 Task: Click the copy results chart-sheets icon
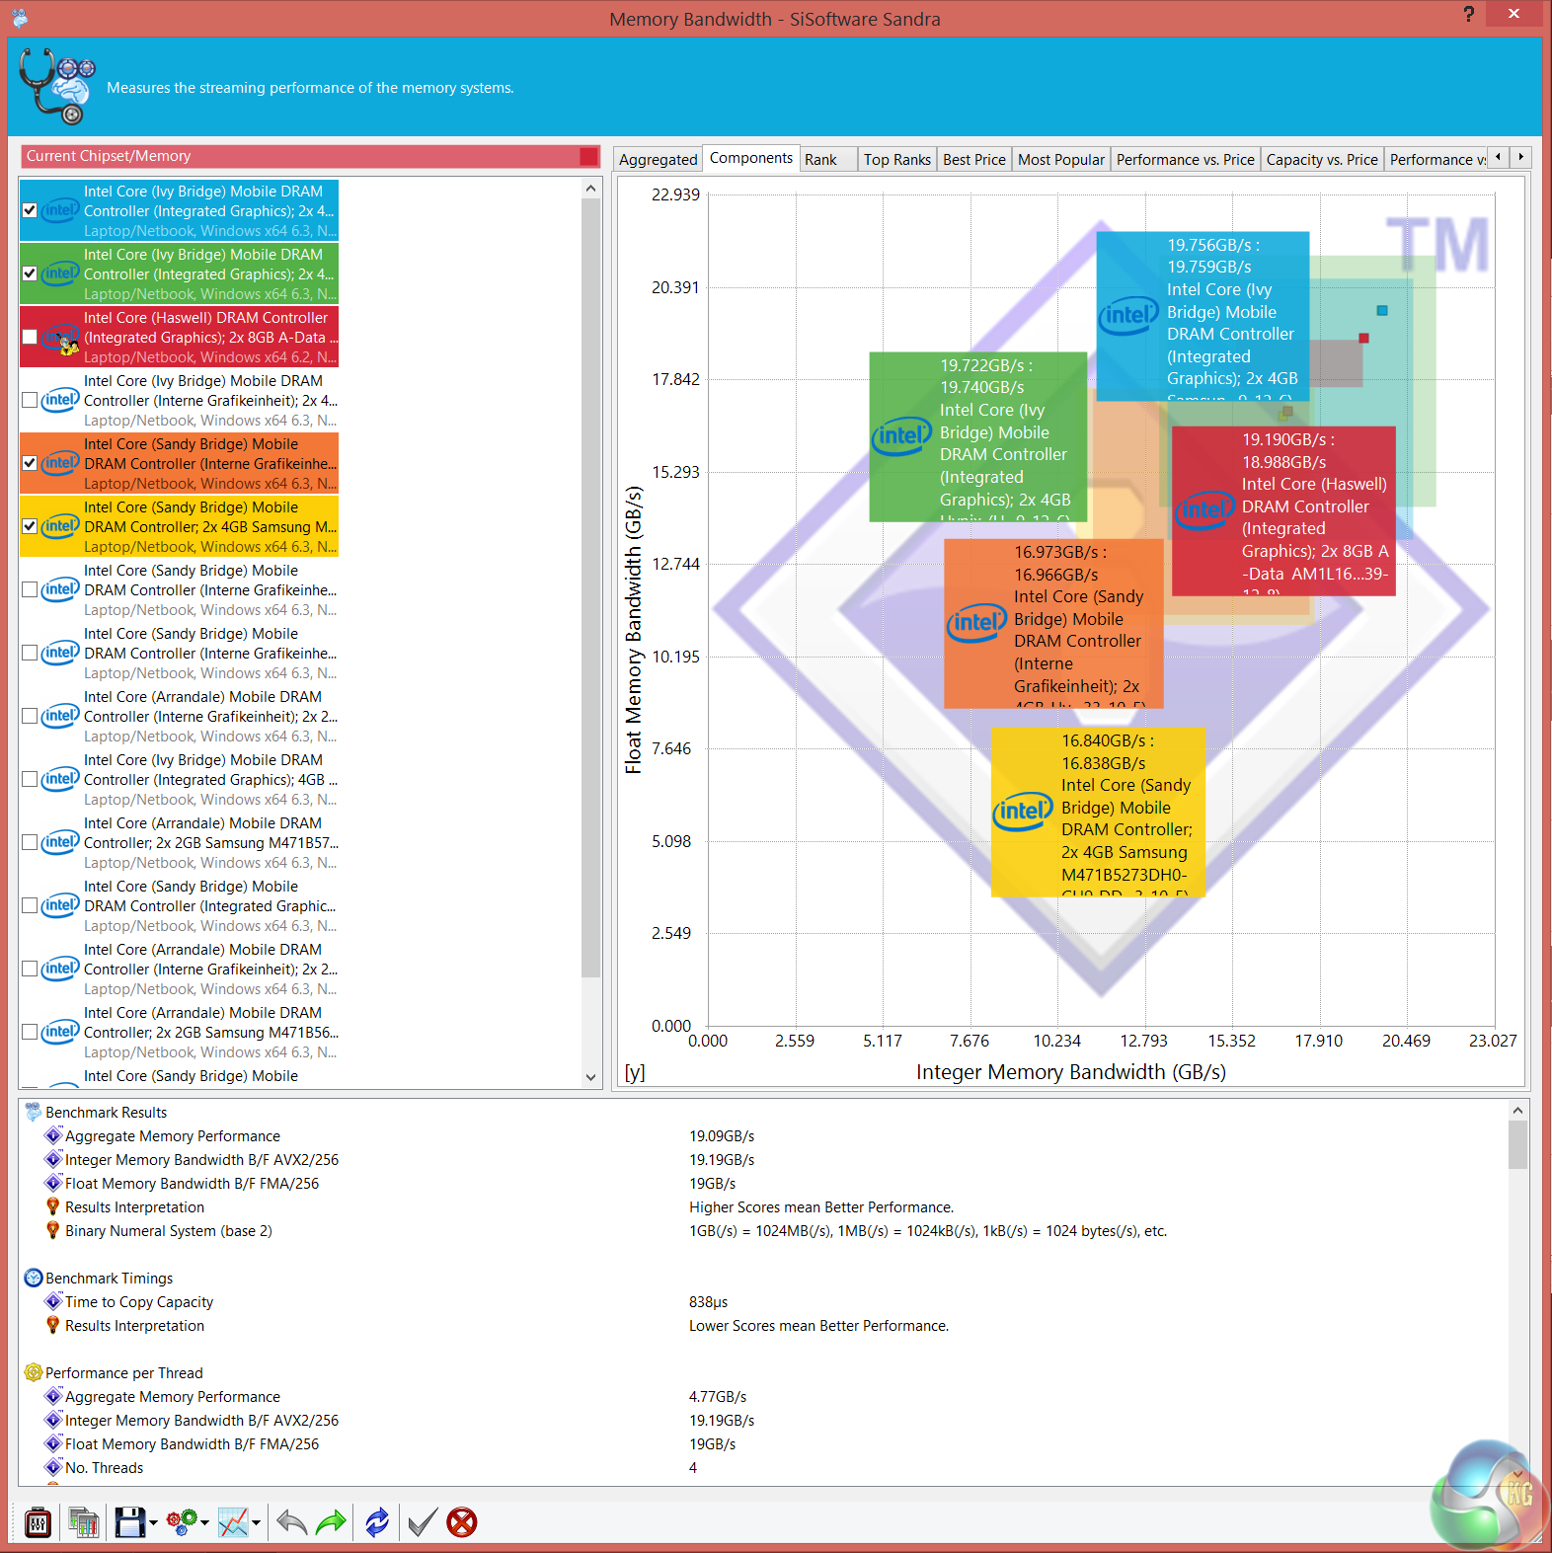tap(84, 1522)
